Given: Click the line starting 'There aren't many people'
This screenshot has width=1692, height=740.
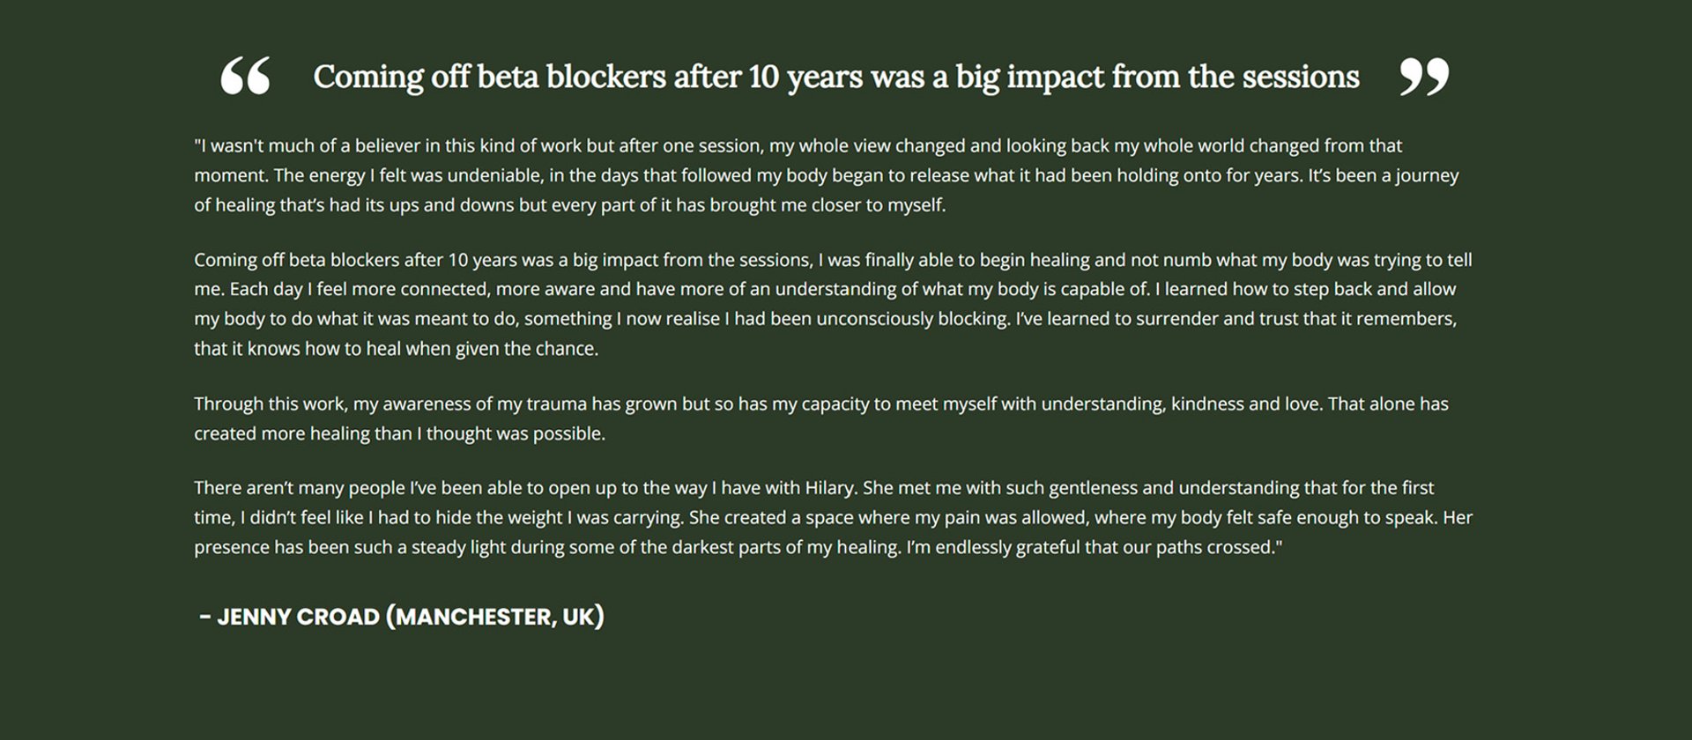Looking at the screenshot, I should 813,488.
